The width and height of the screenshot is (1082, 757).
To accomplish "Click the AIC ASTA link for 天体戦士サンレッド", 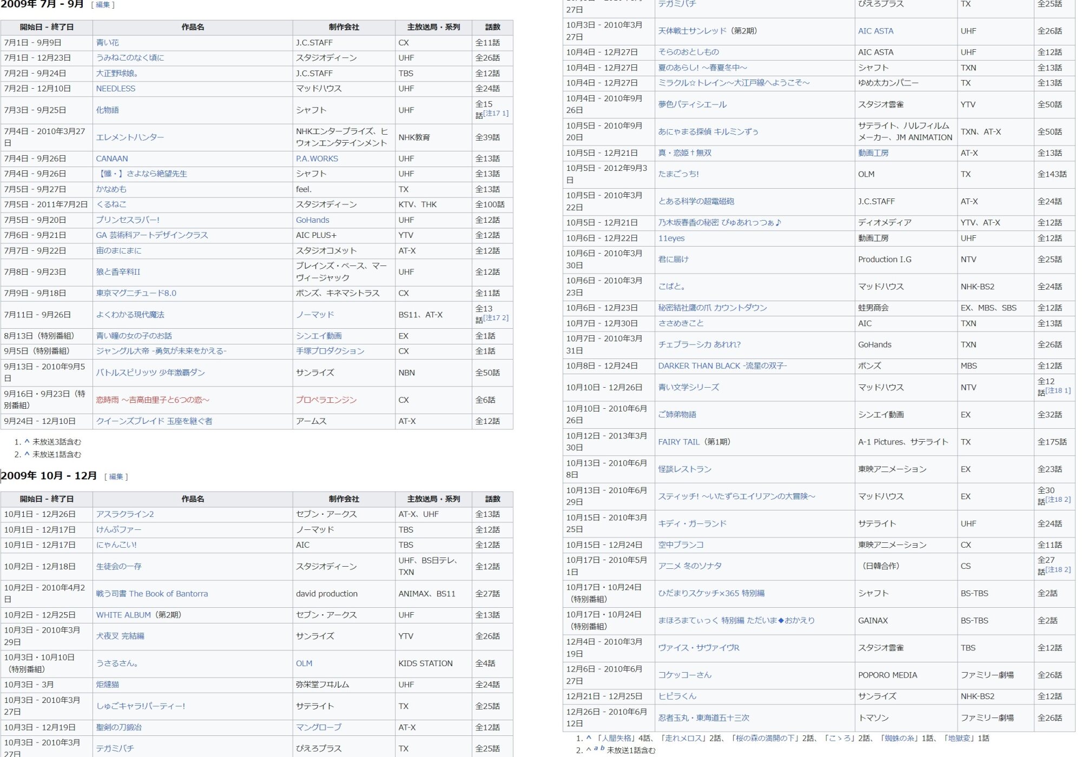I will [x=875, y=31].
